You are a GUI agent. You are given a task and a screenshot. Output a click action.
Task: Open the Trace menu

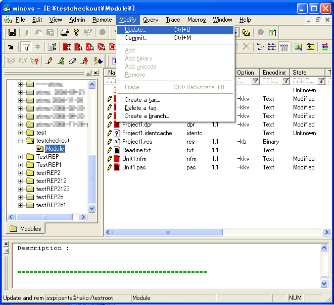(173, 20)
